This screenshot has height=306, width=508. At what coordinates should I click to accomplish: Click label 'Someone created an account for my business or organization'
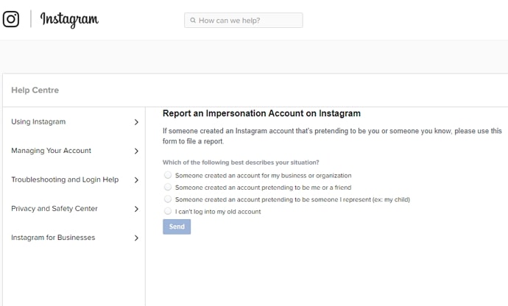point(263,176)
